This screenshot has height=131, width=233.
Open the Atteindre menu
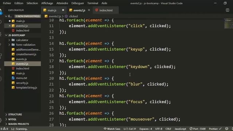click(x=62, y=3)
